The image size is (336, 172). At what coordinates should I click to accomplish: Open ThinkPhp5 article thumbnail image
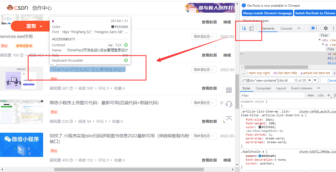tap(22, 78)
